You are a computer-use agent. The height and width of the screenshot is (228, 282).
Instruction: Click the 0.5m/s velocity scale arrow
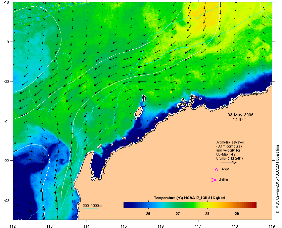[229, 163]
